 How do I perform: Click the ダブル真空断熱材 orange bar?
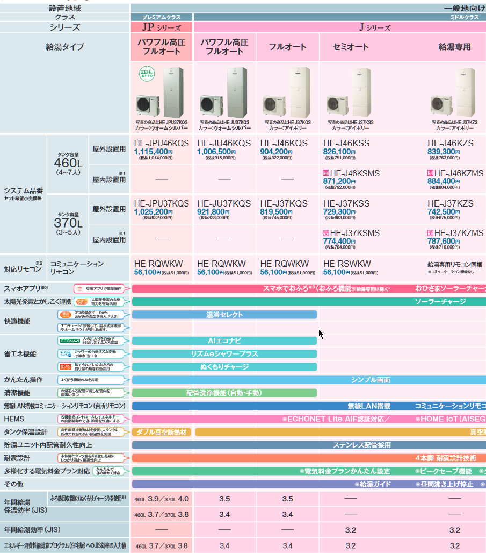162,432
